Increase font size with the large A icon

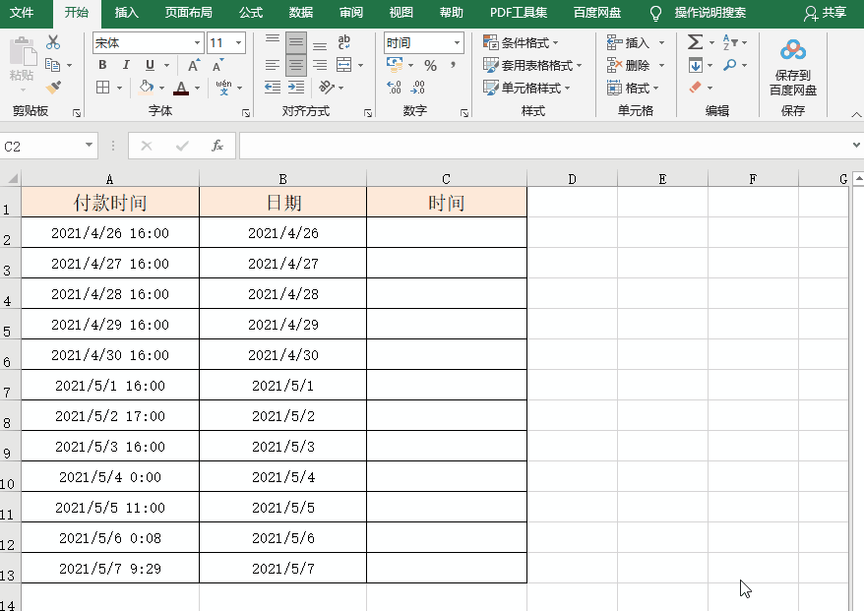tap(193, 65)
